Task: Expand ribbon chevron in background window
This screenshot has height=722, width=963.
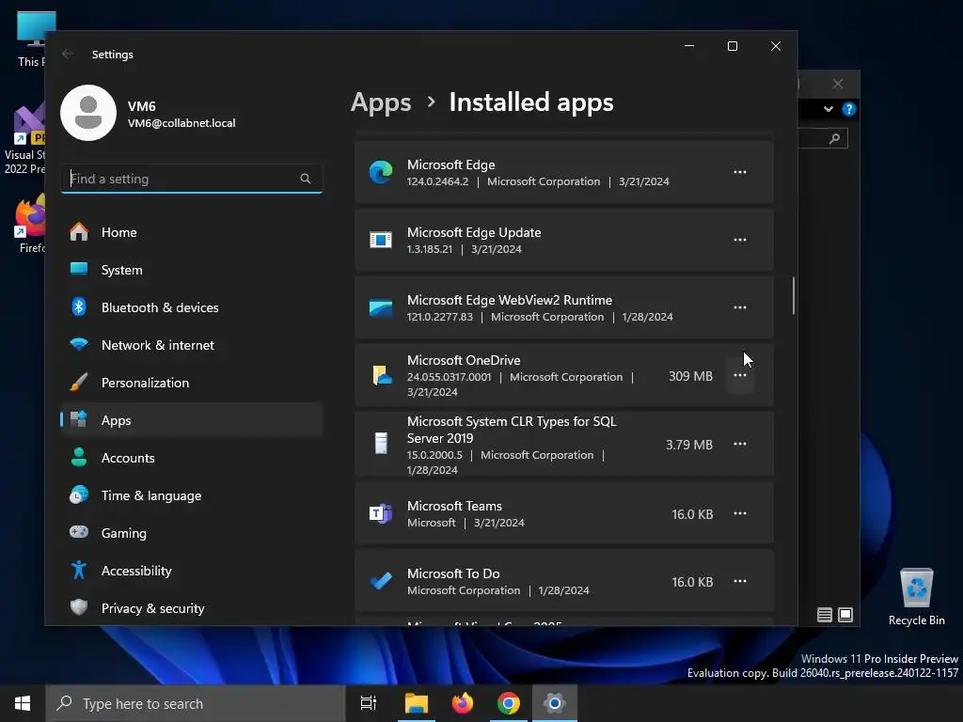Action: (828, 109)
